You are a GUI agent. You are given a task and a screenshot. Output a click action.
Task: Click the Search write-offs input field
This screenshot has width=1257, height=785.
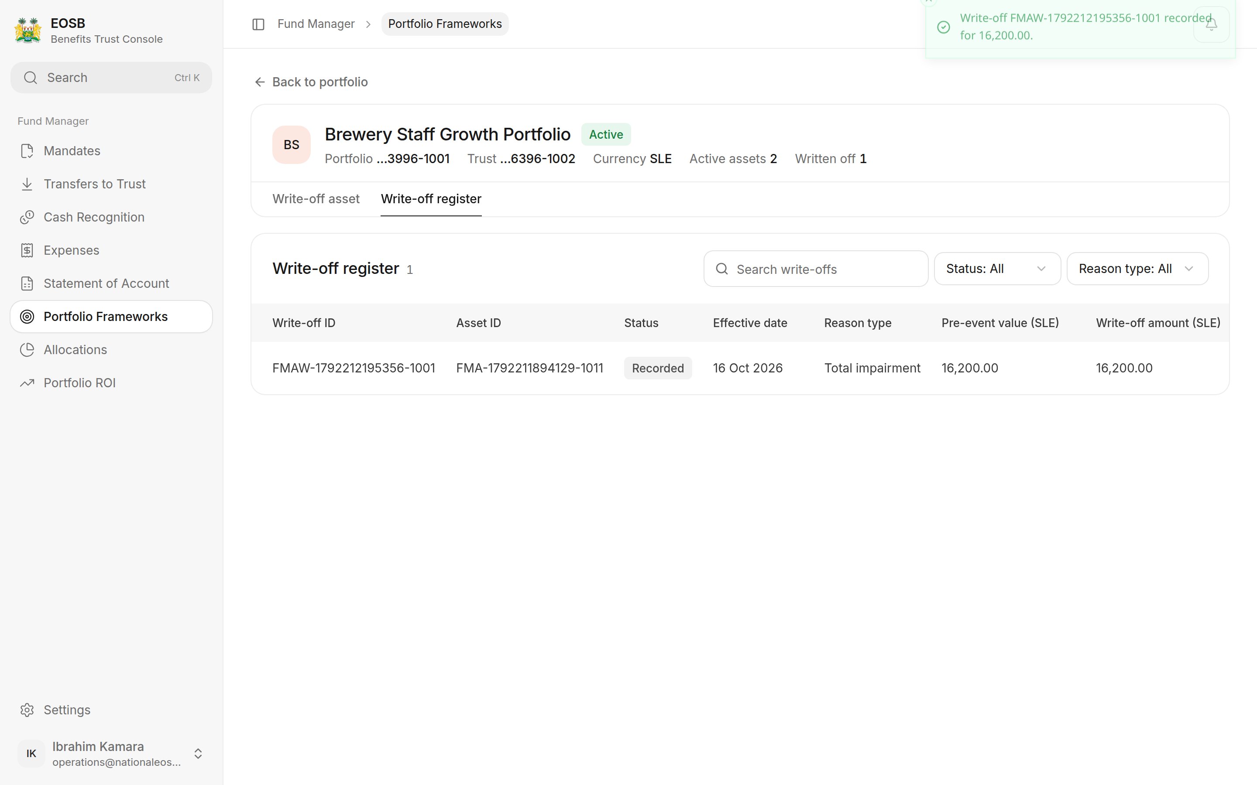(815, 269)
